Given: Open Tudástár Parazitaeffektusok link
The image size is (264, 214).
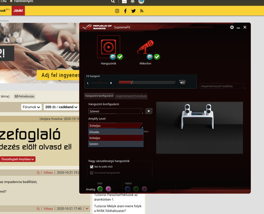Looking at the screenshot, I should 116,197.
